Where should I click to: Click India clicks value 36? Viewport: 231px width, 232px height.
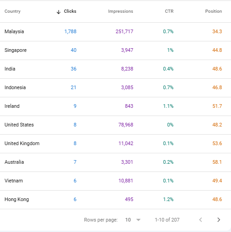[x=74, y=69]
